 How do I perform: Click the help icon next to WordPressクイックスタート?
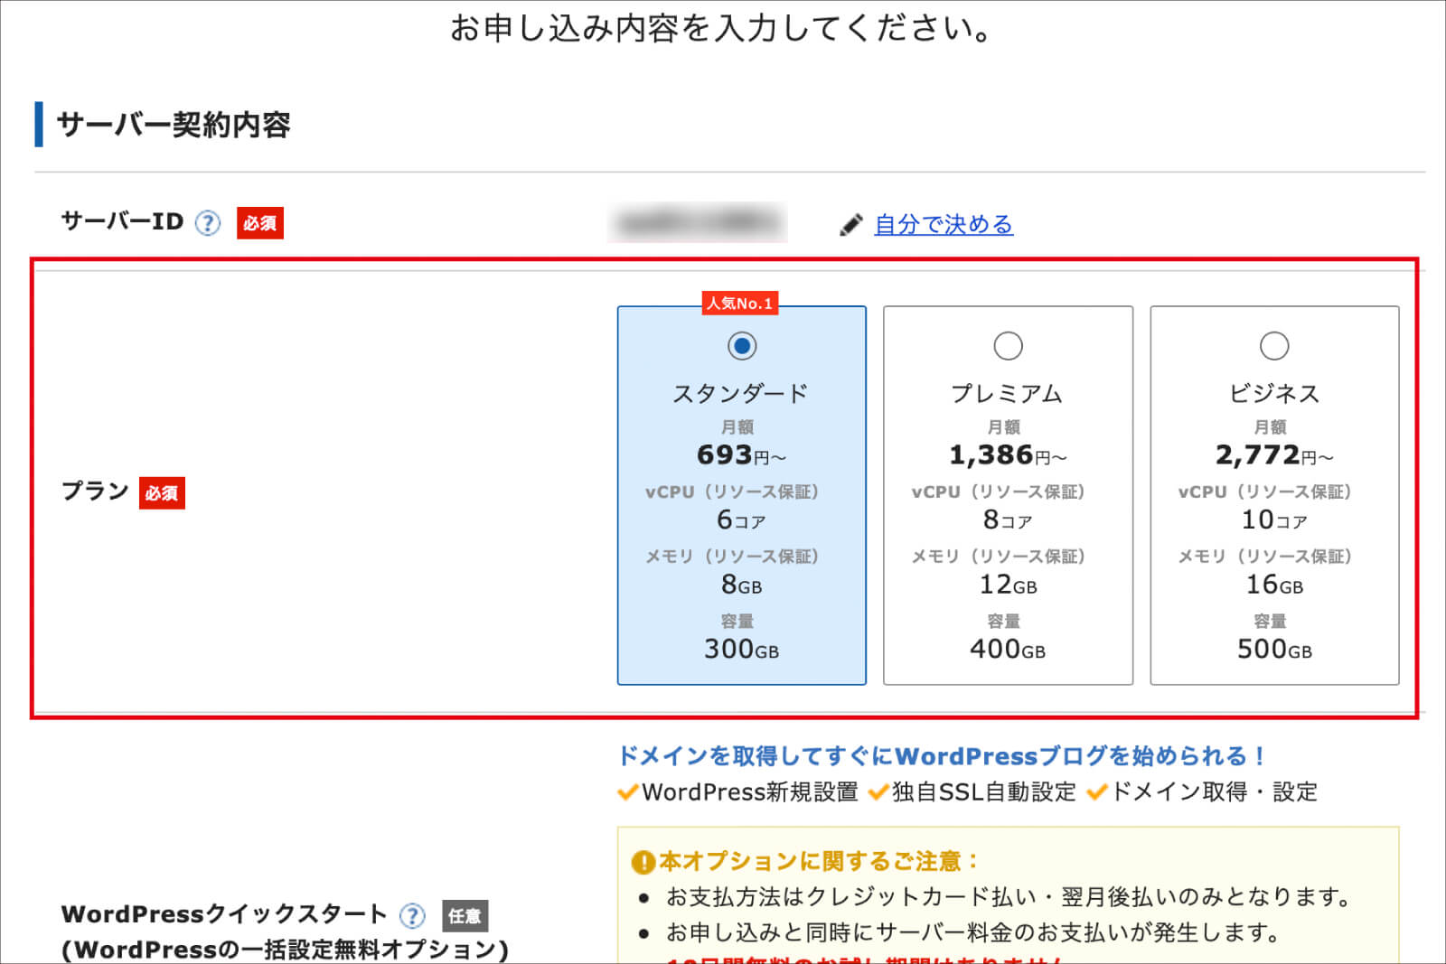412,916
